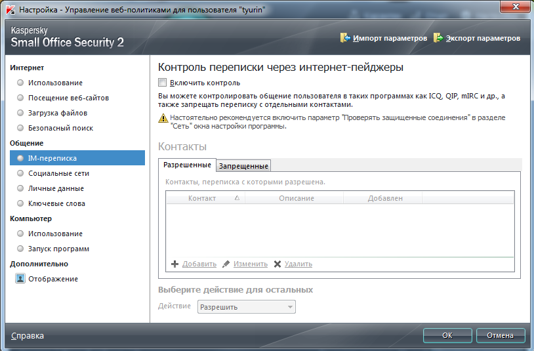Click the pencil icon next to Изменить
This screenshot has width=534, height=351.
[x=226, y=264]
